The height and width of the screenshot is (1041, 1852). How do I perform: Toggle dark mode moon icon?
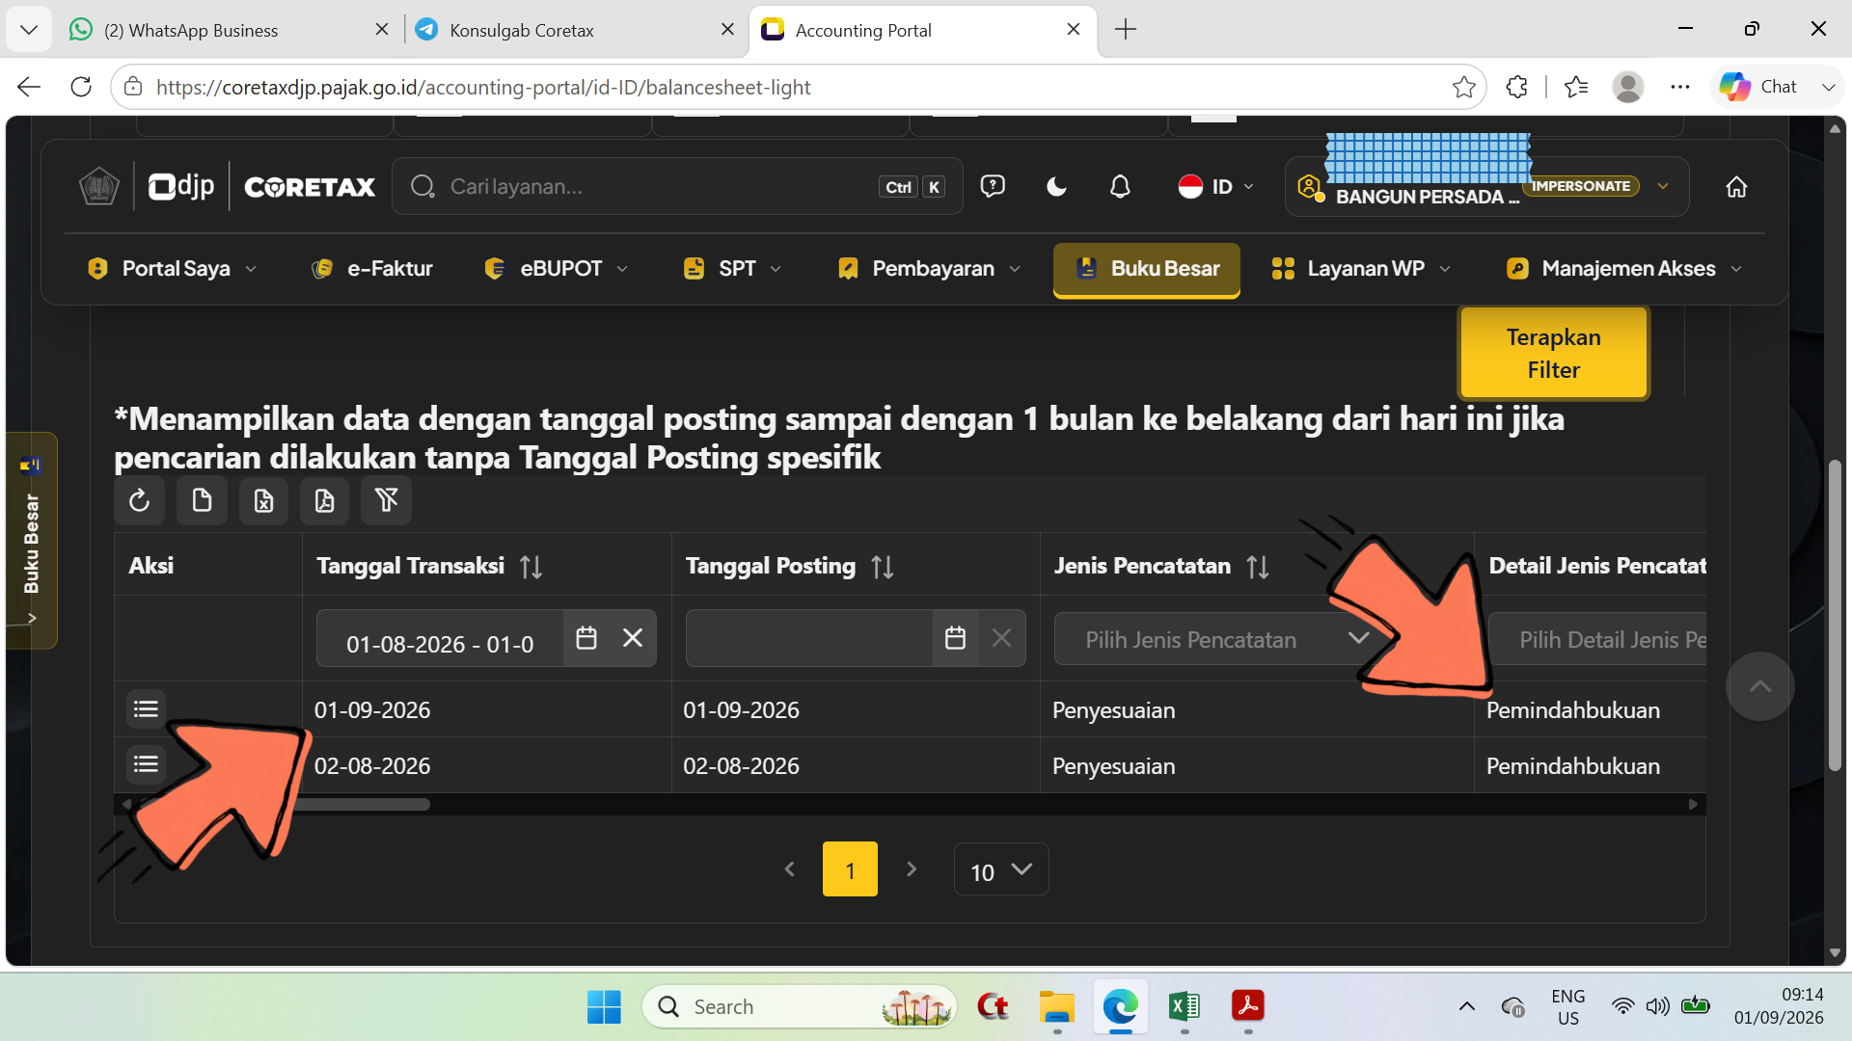(x=1057, y=186)
